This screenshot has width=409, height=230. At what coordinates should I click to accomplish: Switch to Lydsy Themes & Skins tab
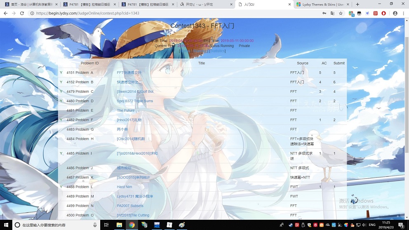pos(323,5)
